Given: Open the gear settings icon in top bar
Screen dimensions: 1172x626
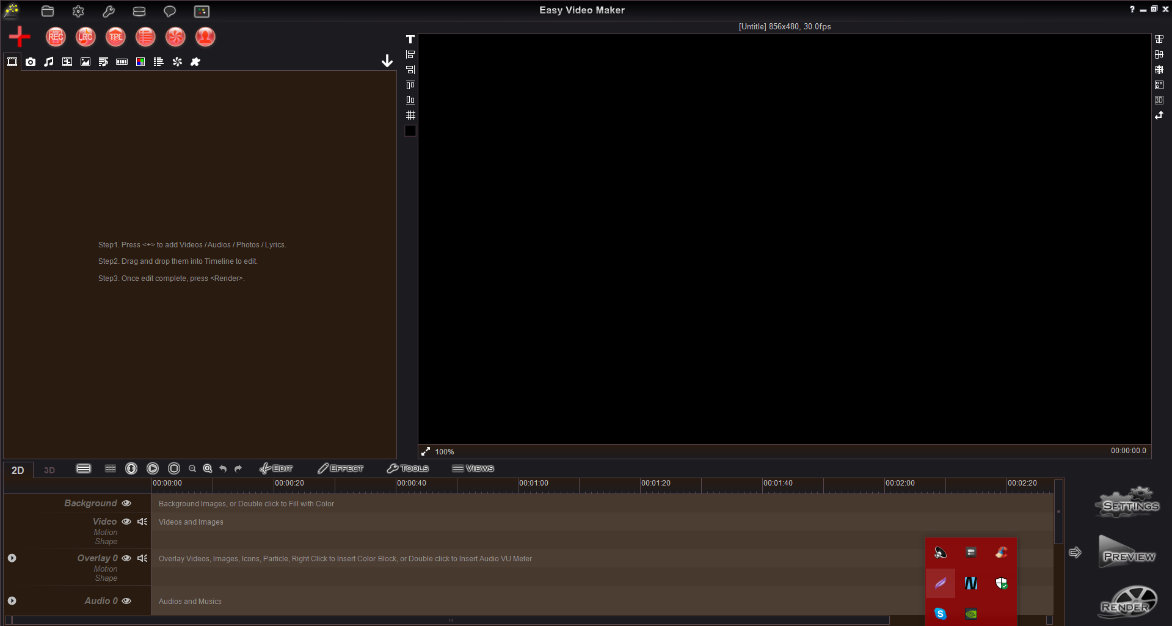Looking at the screenshot, I should [78, 11].
